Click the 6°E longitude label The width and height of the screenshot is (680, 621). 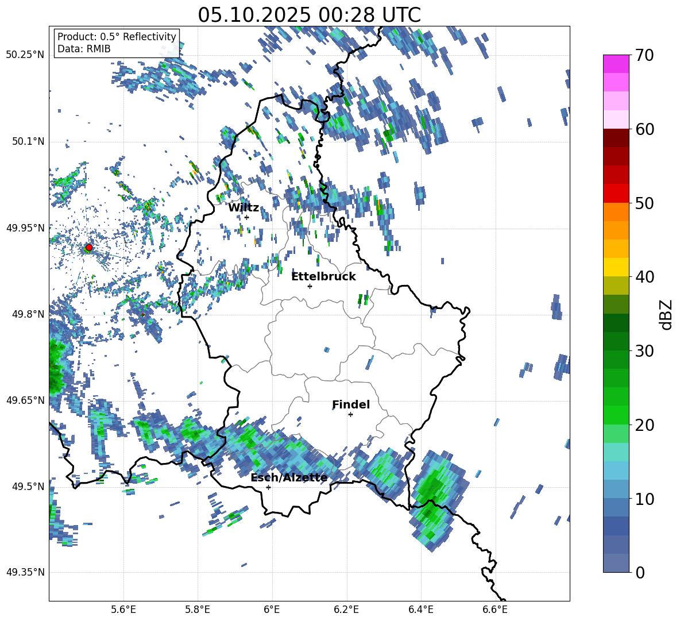(x=272, y=610)
